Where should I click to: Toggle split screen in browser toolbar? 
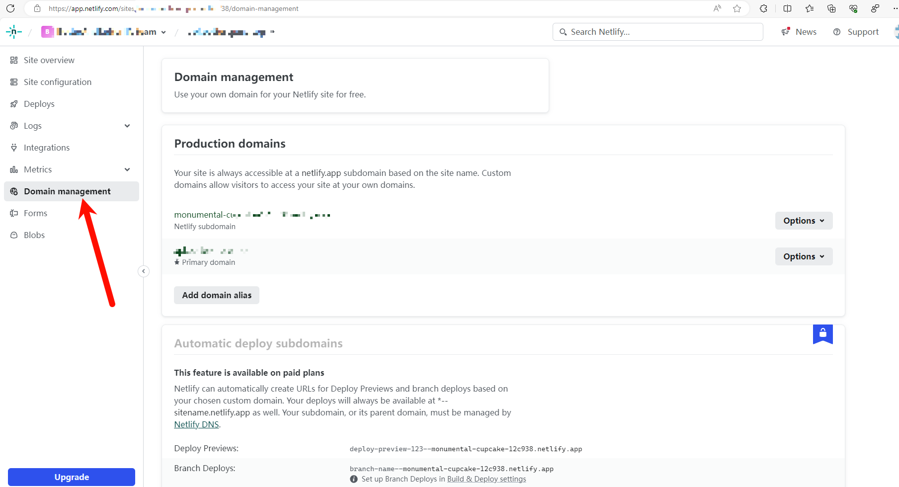pyautogui.click(x=786, y=8)
